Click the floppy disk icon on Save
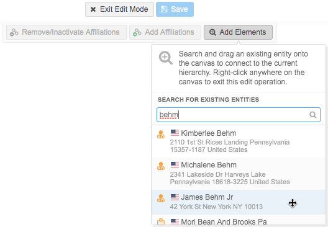 coord(164,9)
